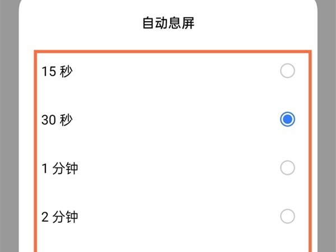
Task: Click empty row space beside 1 分钟
Action: click(168, 168)
